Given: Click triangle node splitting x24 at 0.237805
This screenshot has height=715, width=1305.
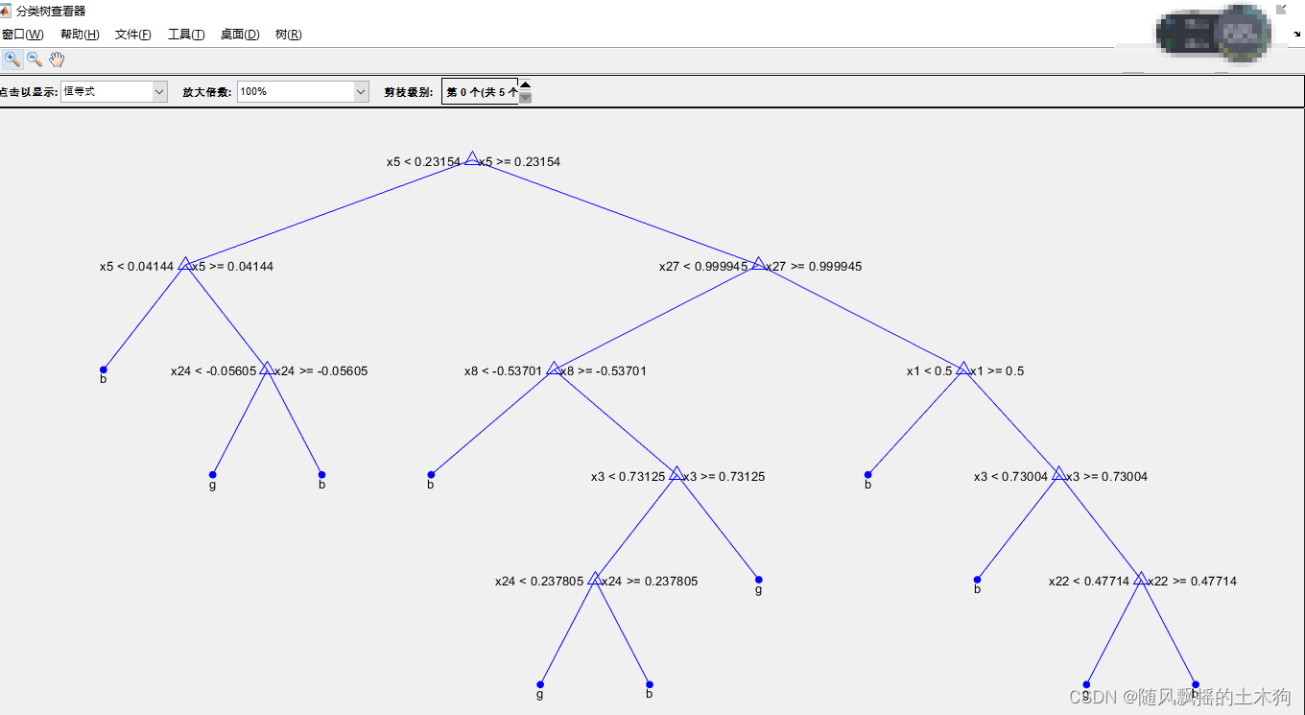Looking at the screenshot, I should pyautogui.click(x=595, y=579).
